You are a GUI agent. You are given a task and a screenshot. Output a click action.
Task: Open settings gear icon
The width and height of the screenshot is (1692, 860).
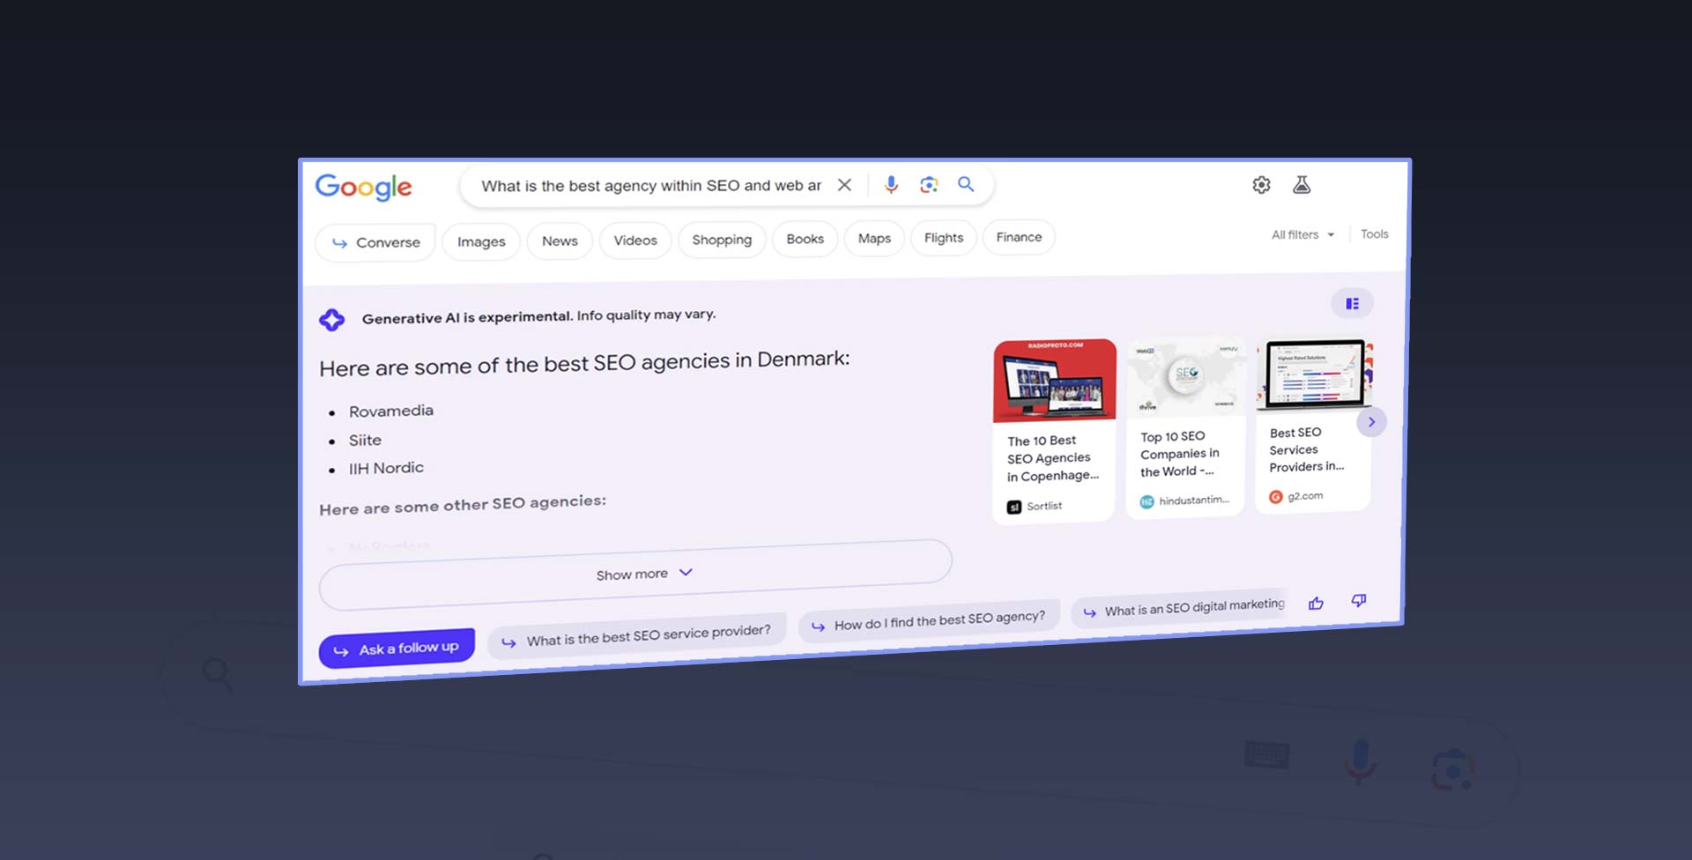[1261, 185]
